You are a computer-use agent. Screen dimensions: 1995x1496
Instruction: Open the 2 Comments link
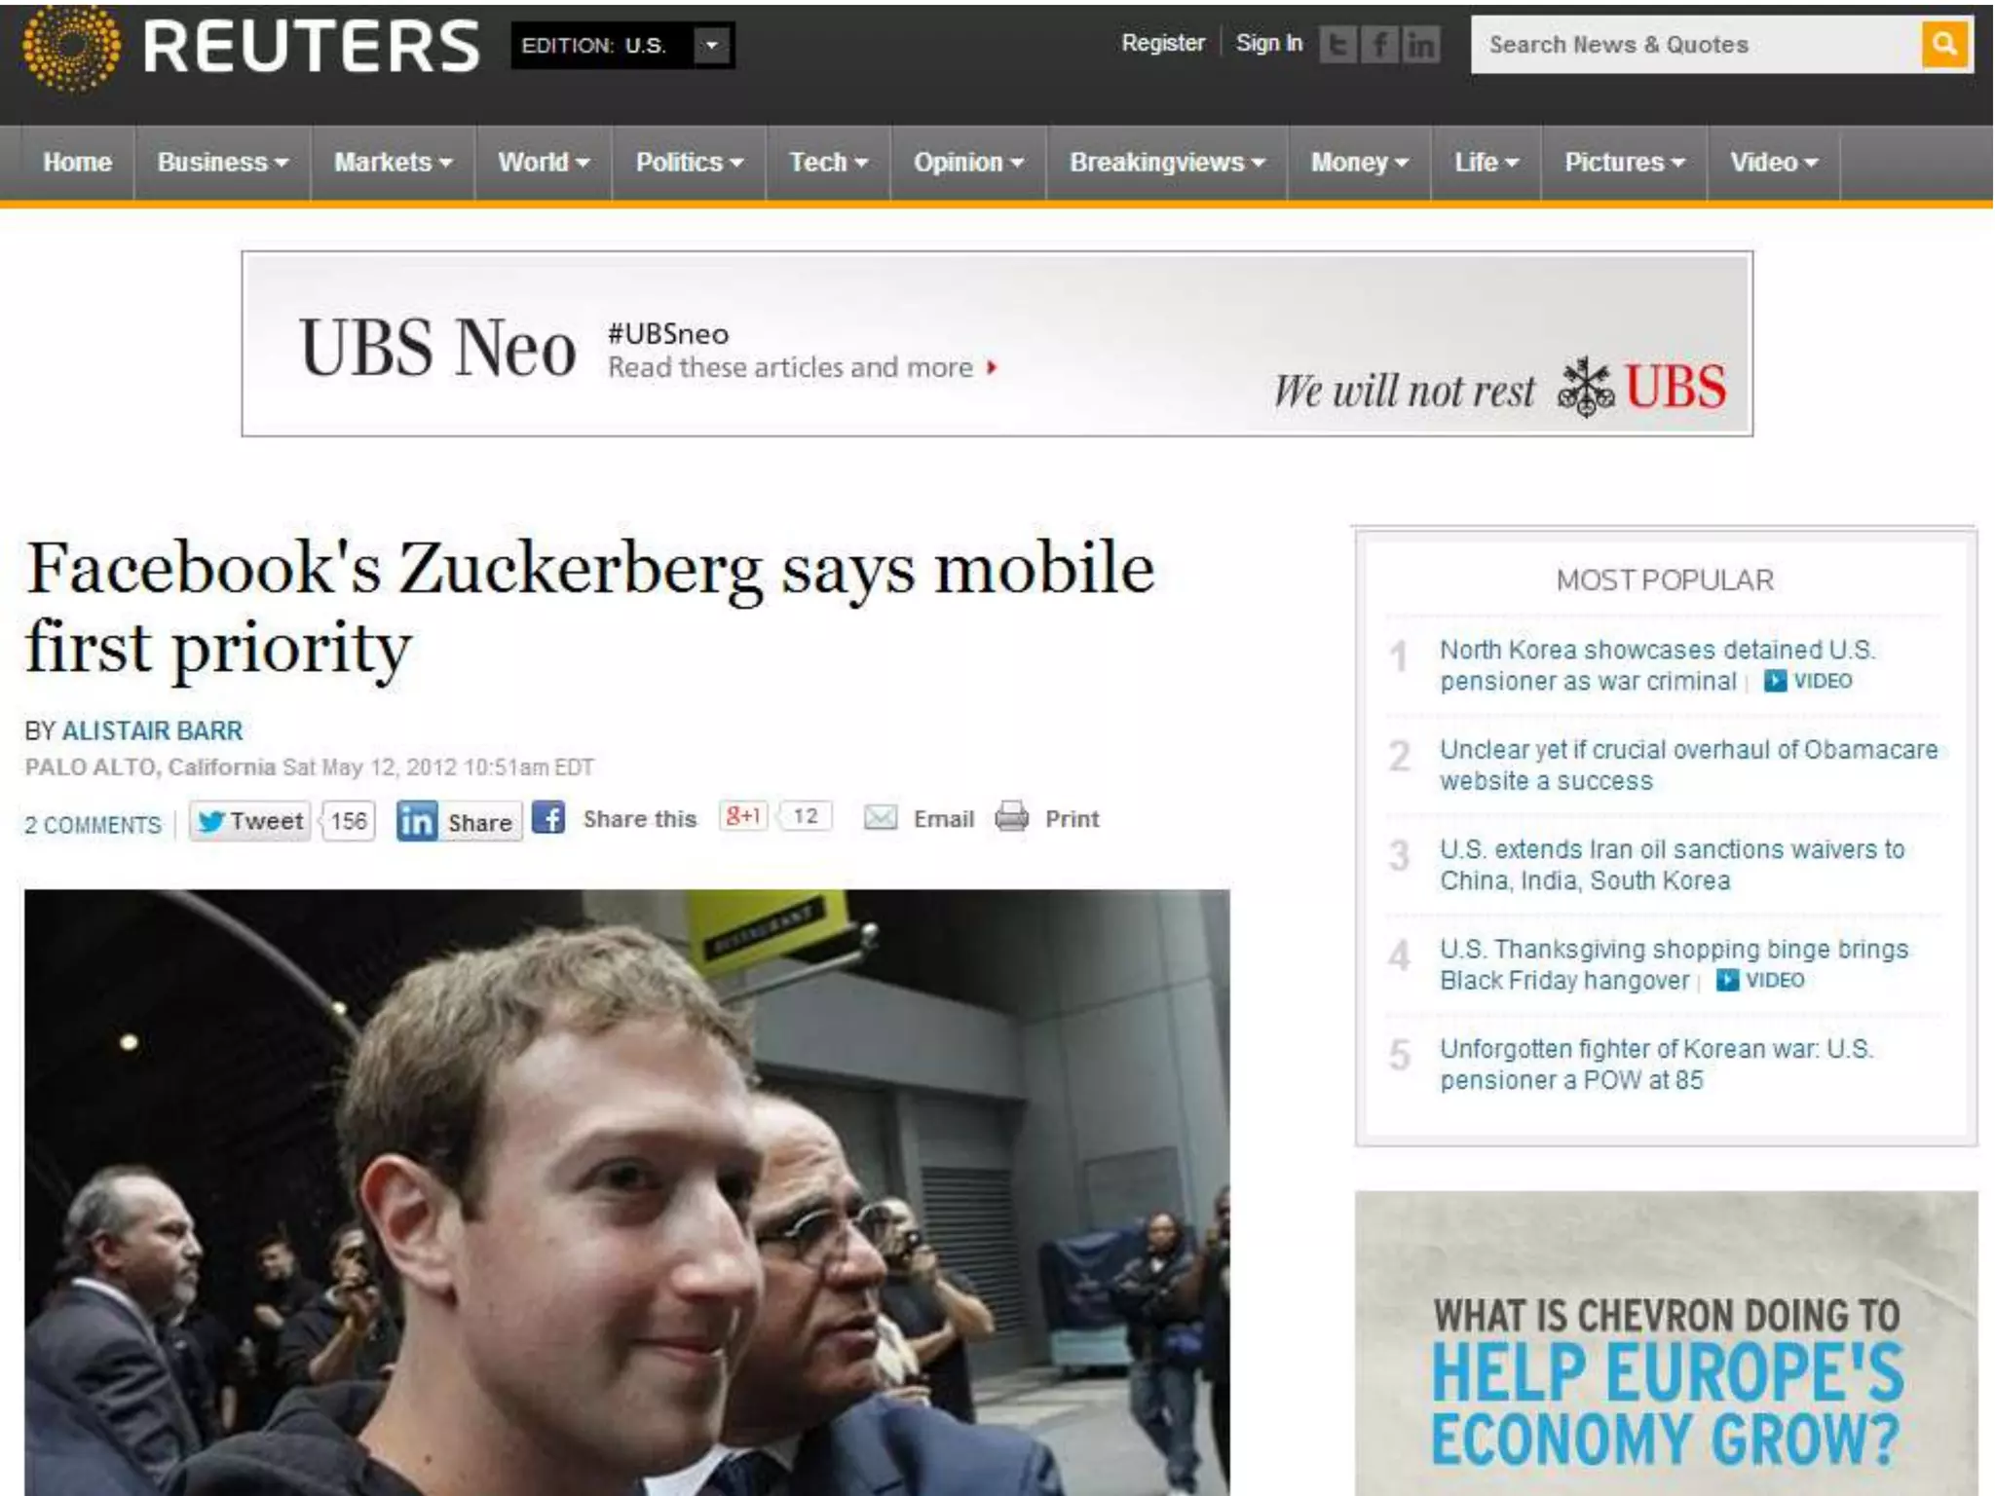coord(94,825)
